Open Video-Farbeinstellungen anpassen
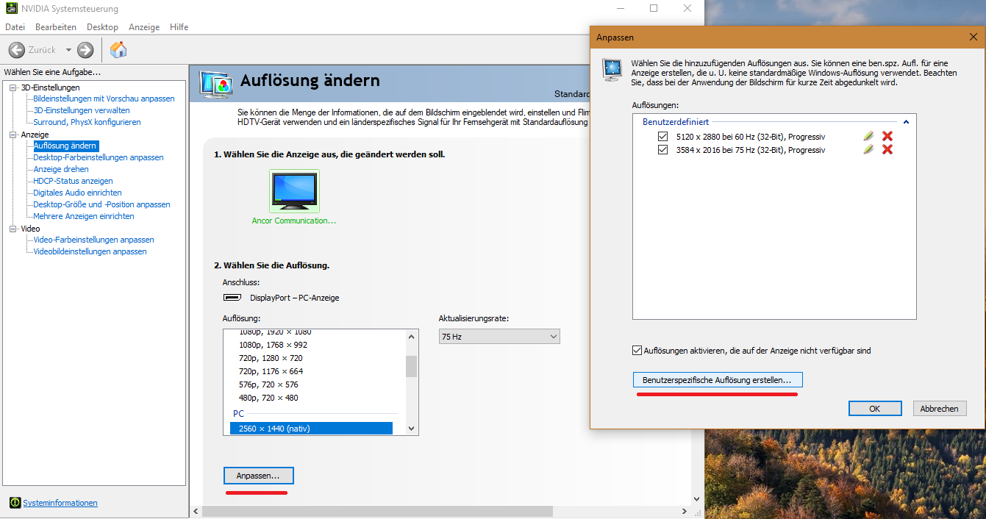986x519 pixels. point(93,240)
